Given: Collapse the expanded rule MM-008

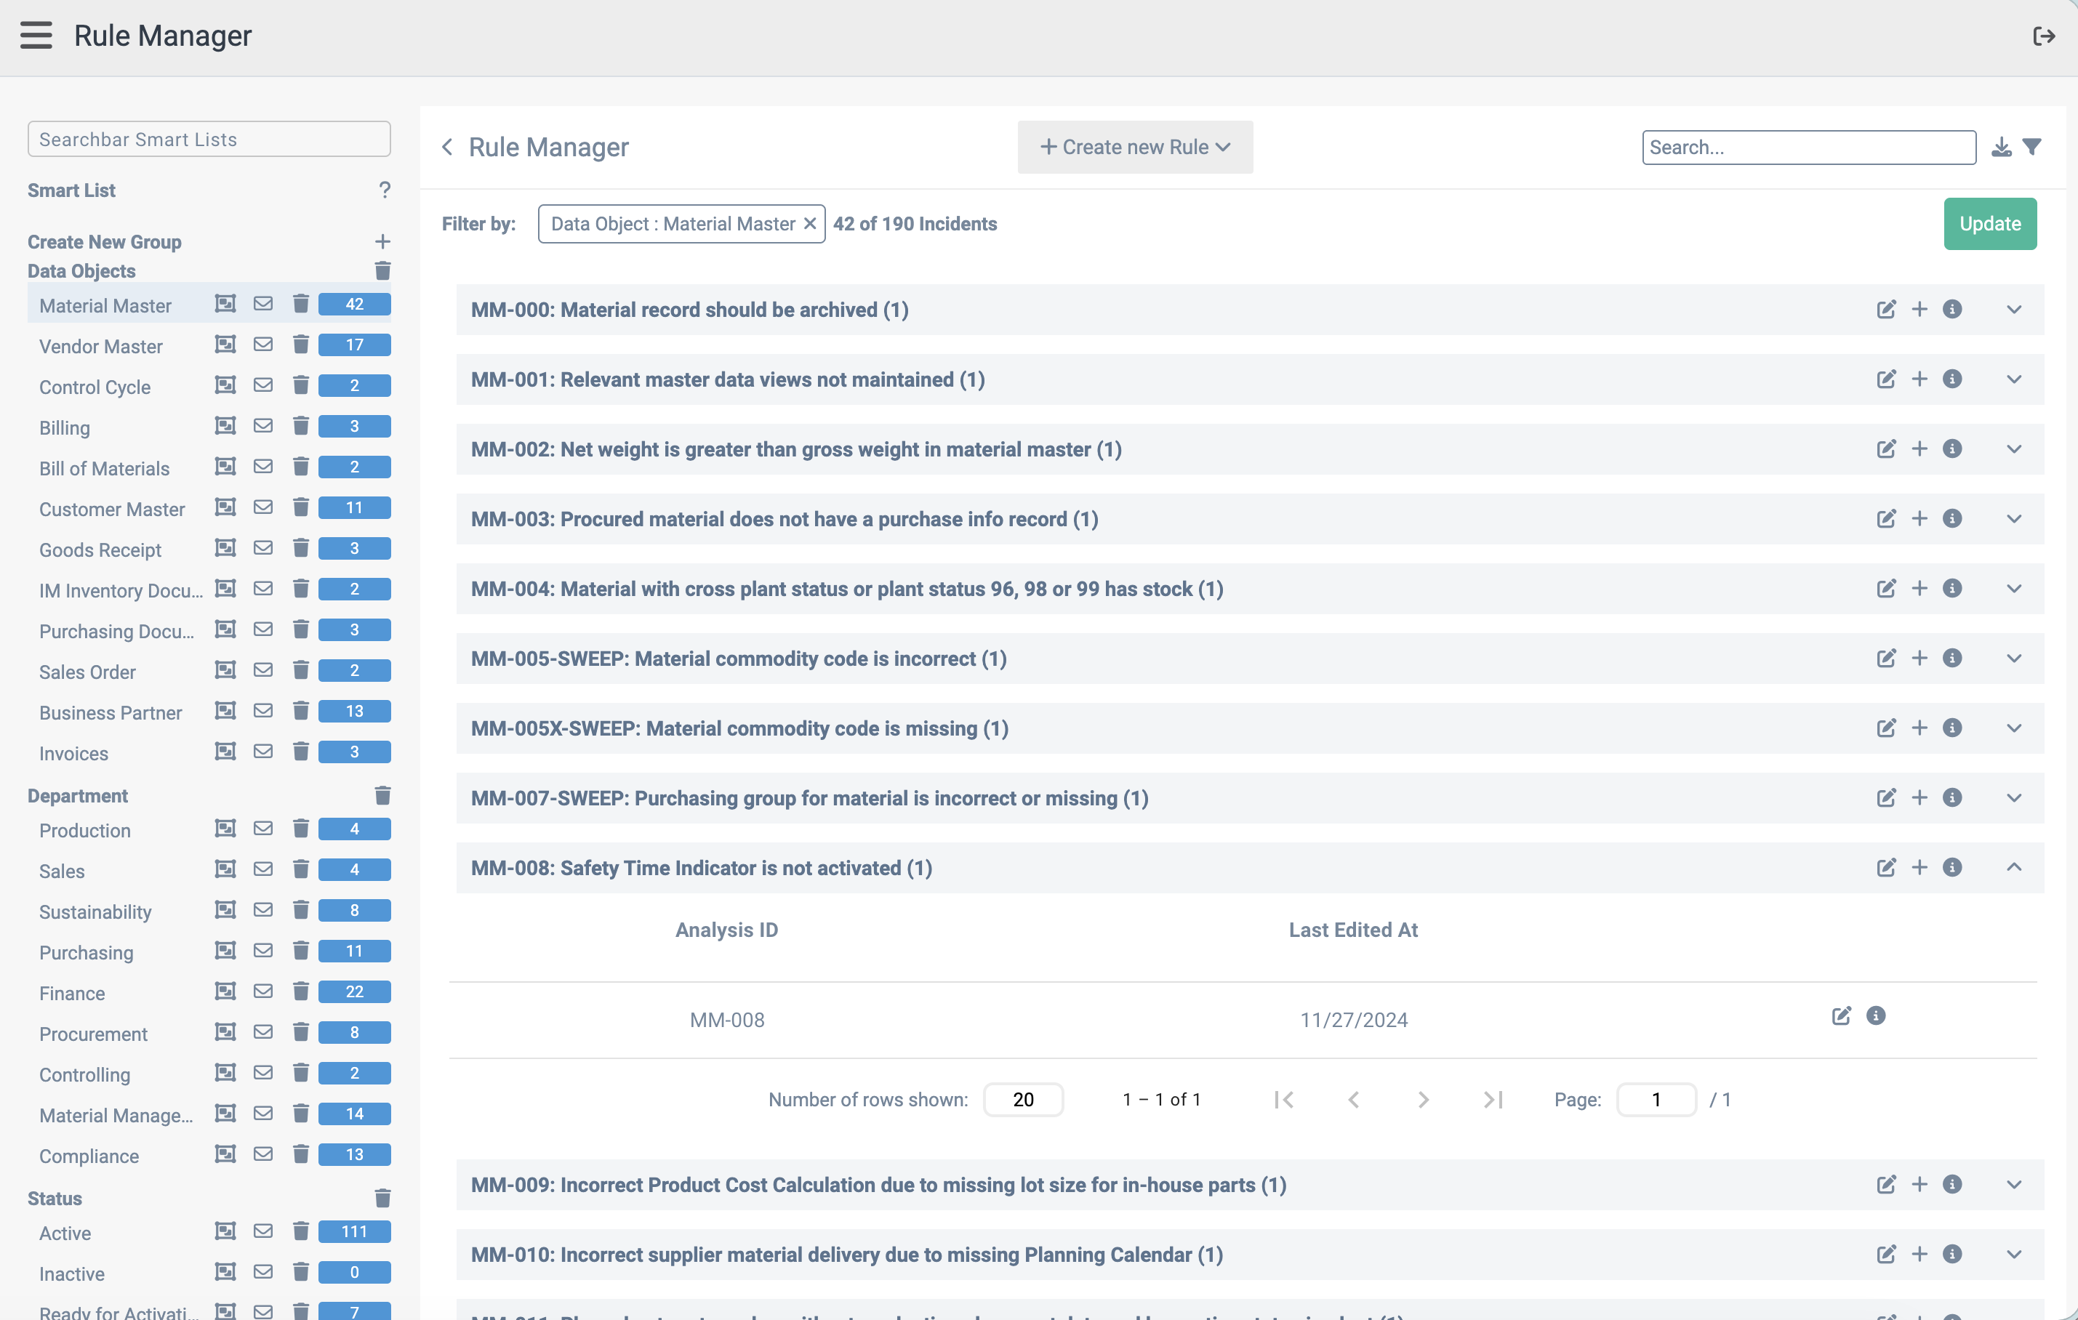Looking at the screenshot, I should point(2013,867).
